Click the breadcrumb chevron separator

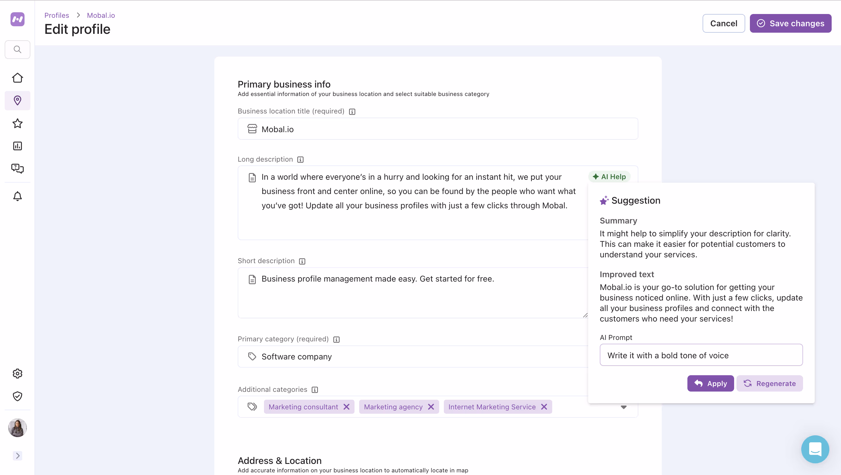78,15
